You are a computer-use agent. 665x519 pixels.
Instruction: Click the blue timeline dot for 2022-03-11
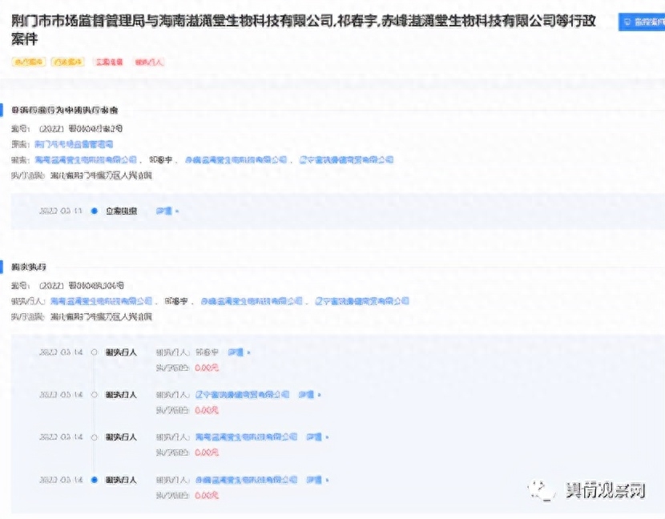(95, 211)
